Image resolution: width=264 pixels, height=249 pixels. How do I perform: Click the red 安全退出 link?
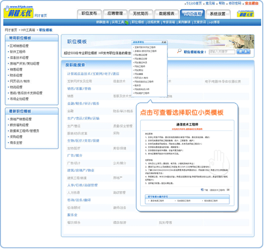coord(252,3)
